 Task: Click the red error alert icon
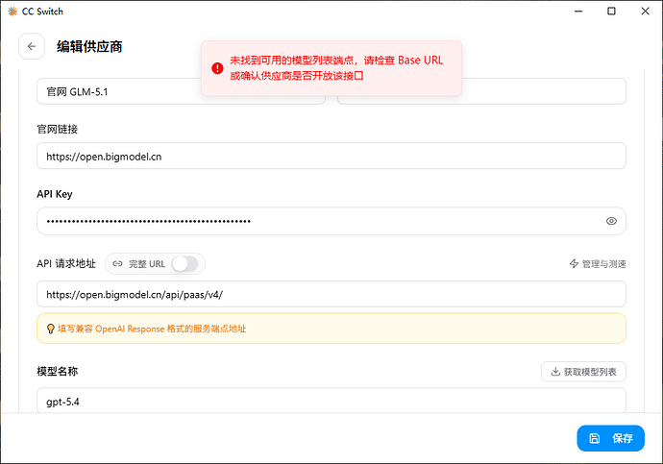[x=217, y=68]
